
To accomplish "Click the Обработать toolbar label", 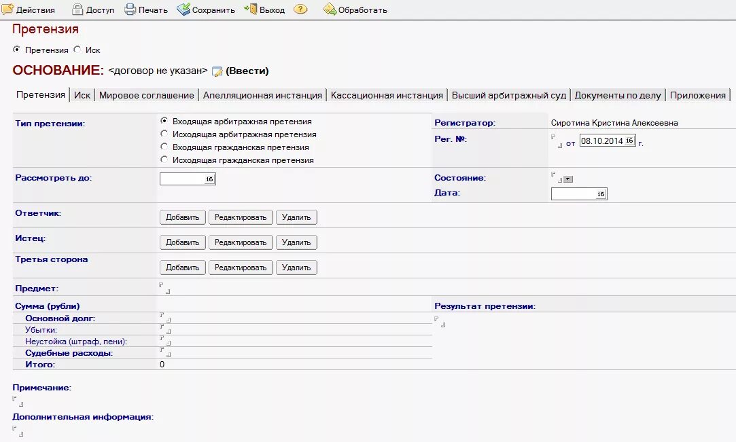I will coord(363,10).
